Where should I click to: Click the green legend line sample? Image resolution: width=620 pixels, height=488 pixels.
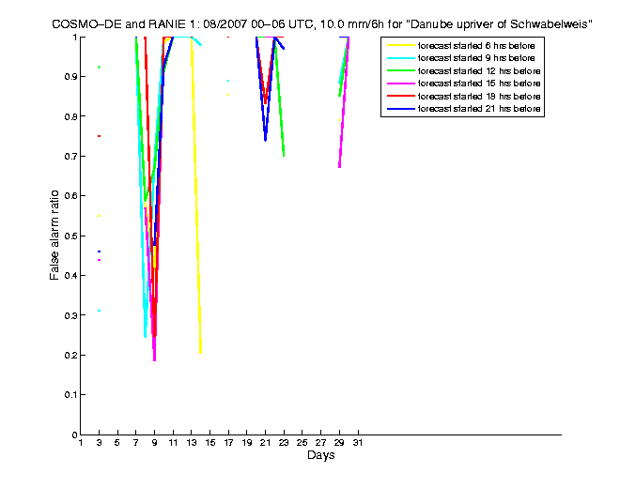point(401,70)
